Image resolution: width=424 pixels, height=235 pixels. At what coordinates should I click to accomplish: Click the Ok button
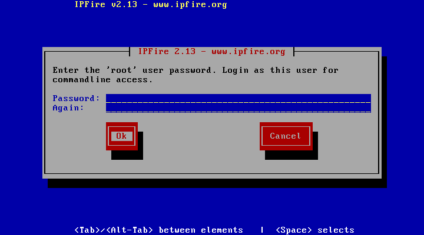click(122, 136)
